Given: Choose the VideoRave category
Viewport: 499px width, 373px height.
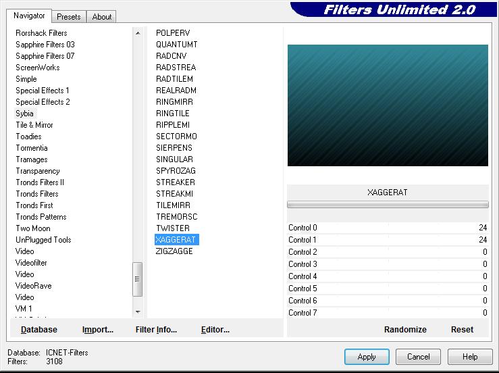Looking at the screenshot, I should [33, 285].
